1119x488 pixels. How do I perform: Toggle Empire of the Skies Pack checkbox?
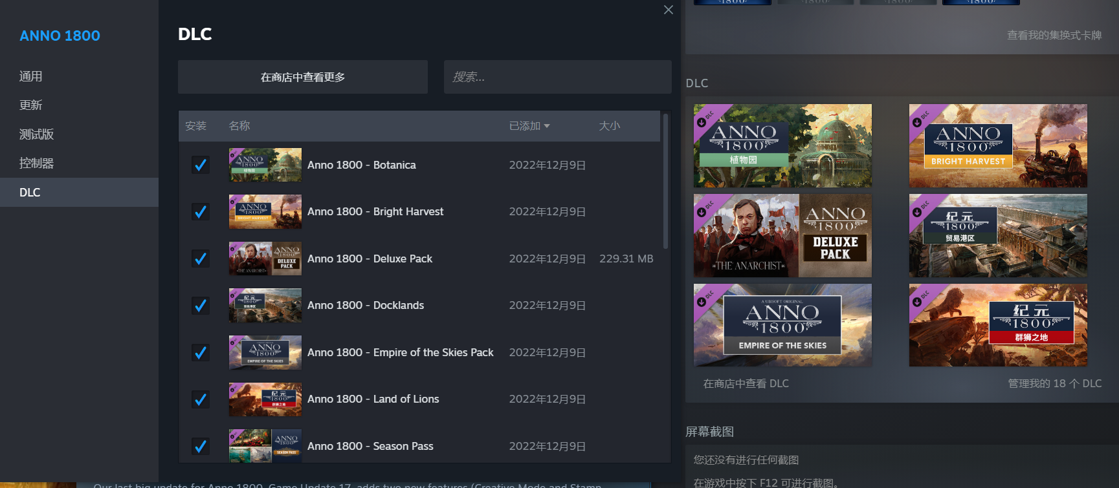click(x=201, y=352)
